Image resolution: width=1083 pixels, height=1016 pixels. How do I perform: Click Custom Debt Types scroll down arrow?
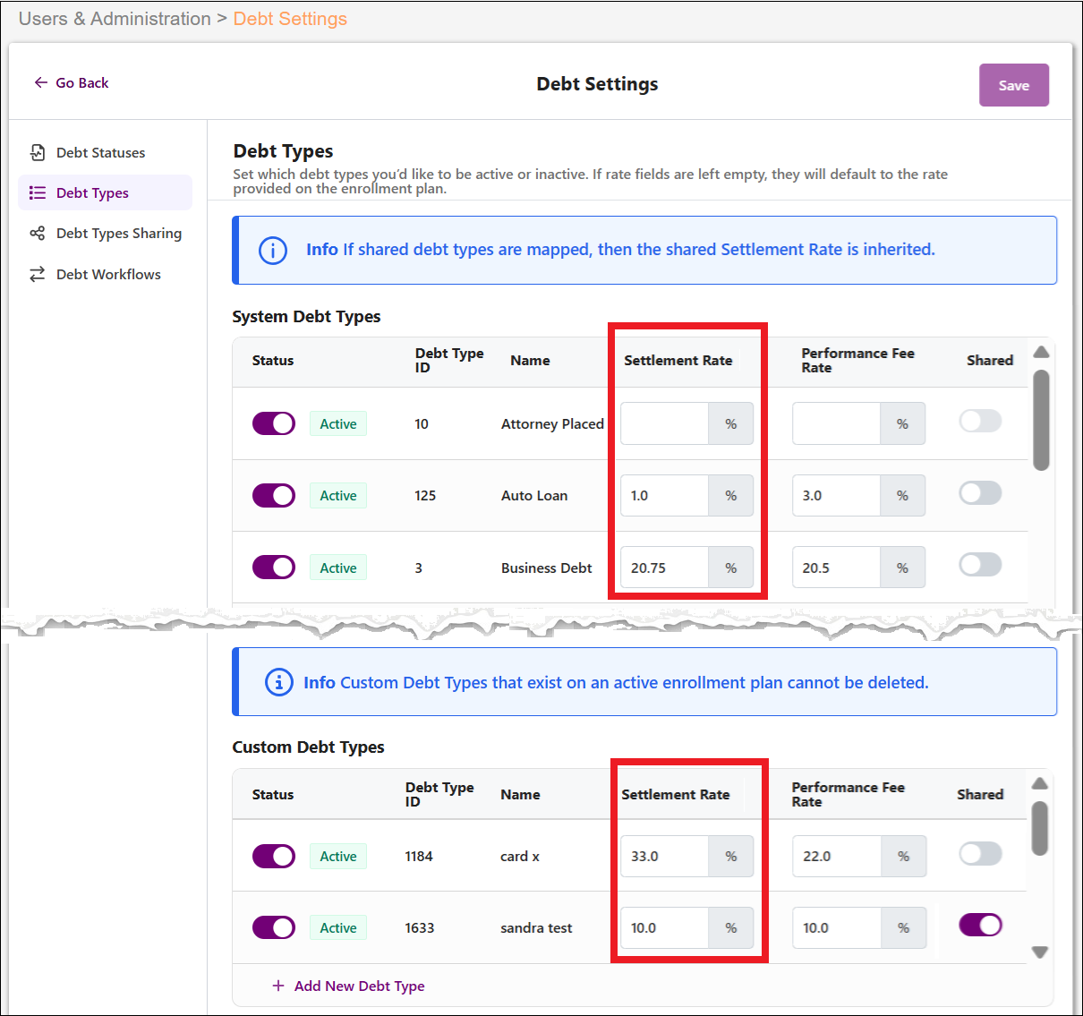[x=1039, y=952]
